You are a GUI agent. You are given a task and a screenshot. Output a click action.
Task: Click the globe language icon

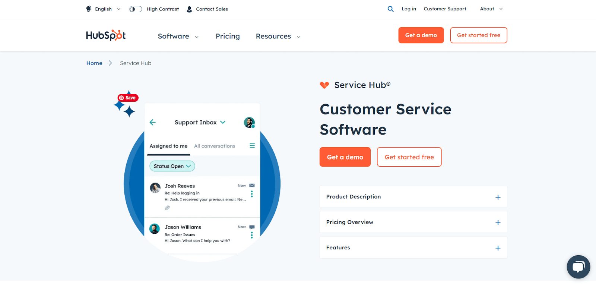pos(89,9)
